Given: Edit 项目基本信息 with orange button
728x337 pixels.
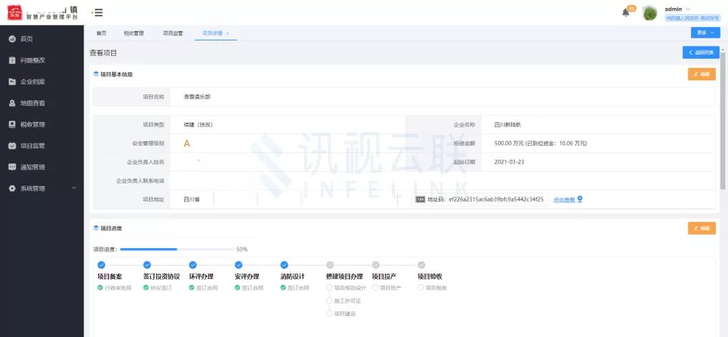Looking at the screenshot, I should (702, 74).
